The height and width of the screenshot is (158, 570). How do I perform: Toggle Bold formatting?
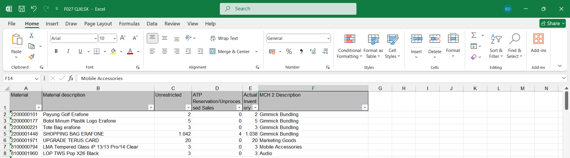point(56,51)
